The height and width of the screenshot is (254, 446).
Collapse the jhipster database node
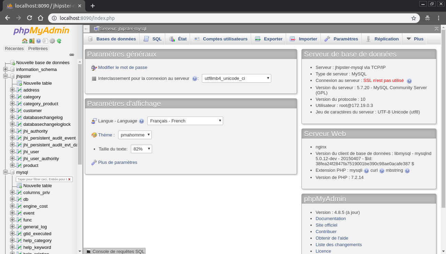click(x=5, y=76)
